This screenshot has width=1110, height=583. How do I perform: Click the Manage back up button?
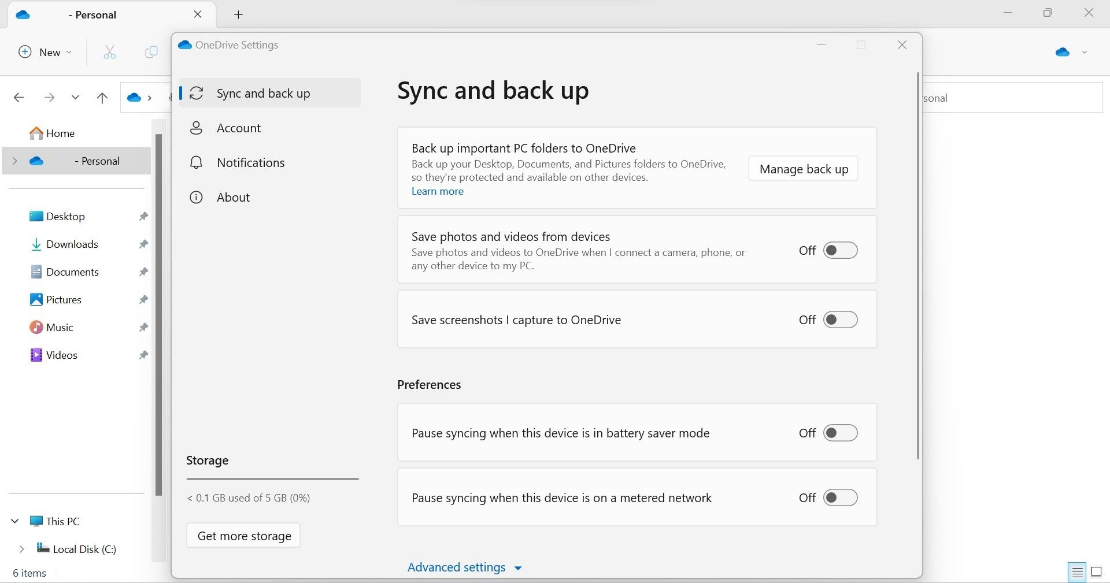pos(802,169)
